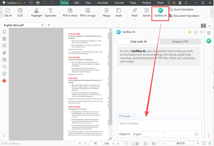The image size is (214, 146).
Task: Click the zoom percentage field
Action: tap(181, 144)
